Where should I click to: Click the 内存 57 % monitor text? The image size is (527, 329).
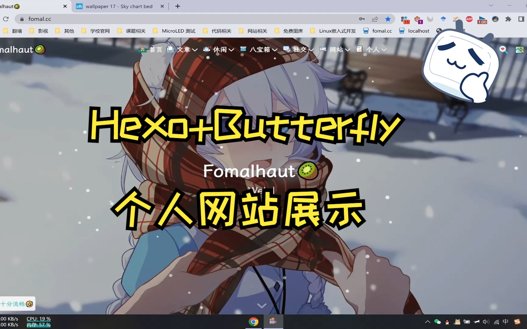[x=38, y=325]
